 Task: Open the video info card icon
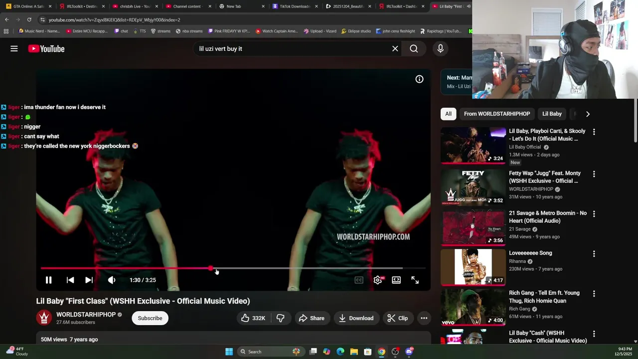pyautogui.click(x=419, y=79)
